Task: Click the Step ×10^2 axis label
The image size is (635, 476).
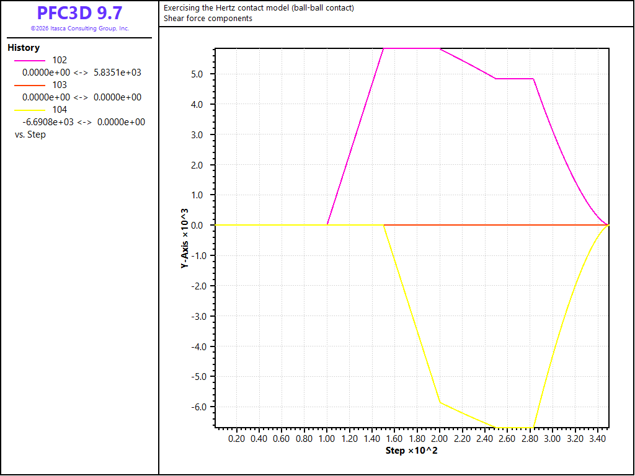Action: [x=412, y=451]
